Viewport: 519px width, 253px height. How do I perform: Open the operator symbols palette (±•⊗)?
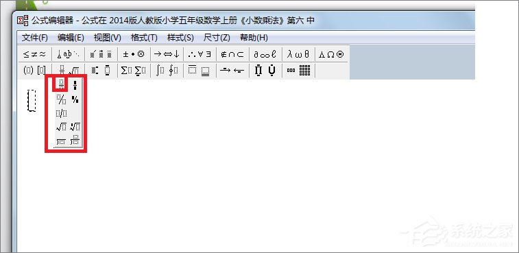coord(134,54)
